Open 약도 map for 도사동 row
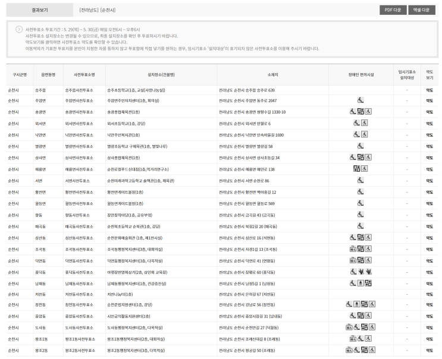Screen dimensions: 442x359 (430, 328)
